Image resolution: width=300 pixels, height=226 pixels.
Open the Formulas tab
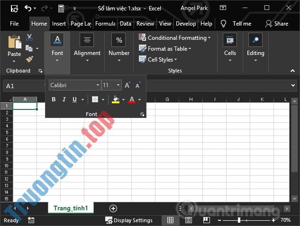coord(105,24)
